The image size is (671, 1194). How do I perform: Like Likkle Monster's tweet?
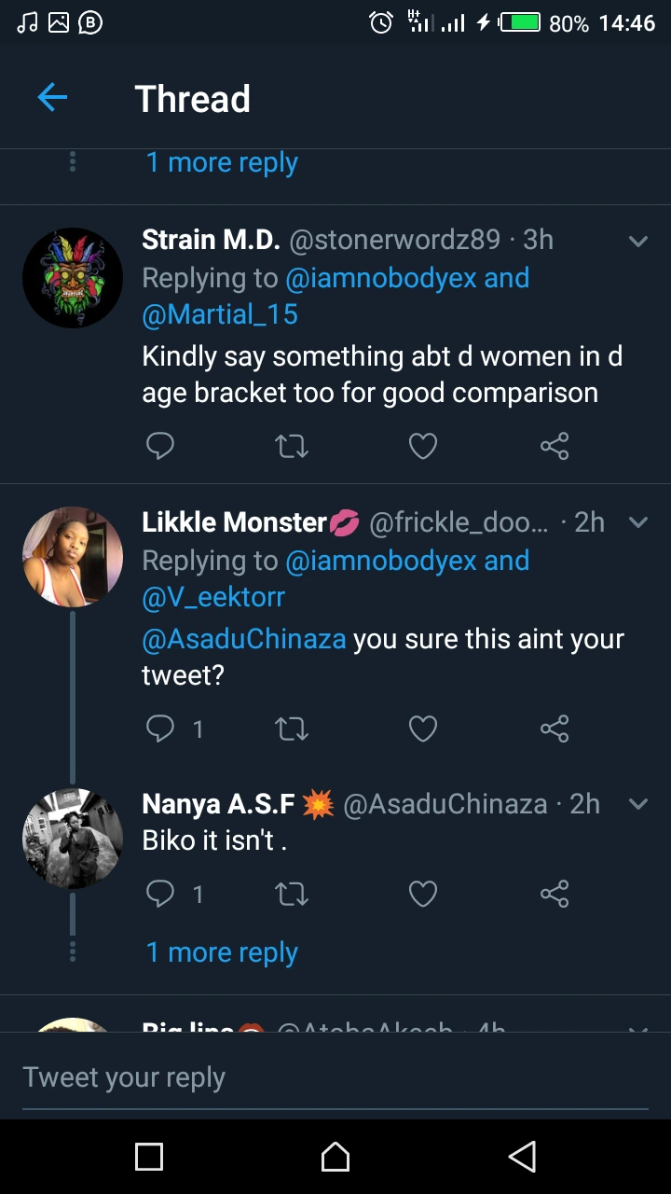[x=423, y=729]
